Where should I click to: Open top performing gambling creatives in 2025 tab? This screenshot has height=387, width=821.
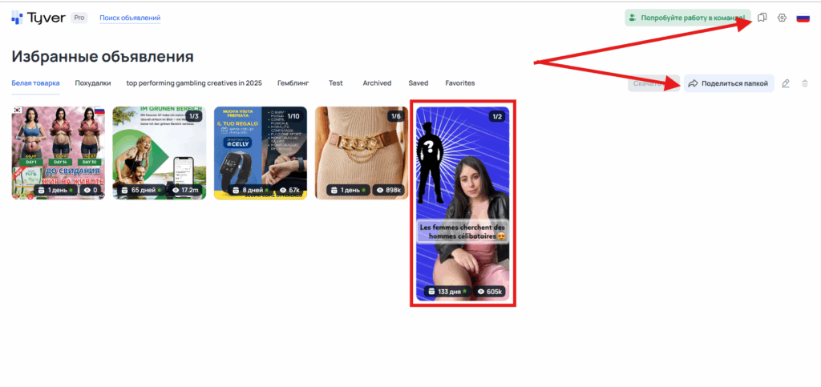pyautogui.click(x=194, y=83)
